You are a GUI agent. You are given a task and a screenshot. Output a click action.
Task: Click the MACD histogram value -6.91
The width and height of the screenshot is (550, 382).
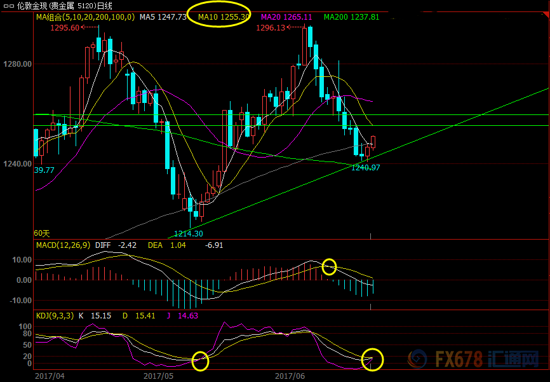point(214,245)
